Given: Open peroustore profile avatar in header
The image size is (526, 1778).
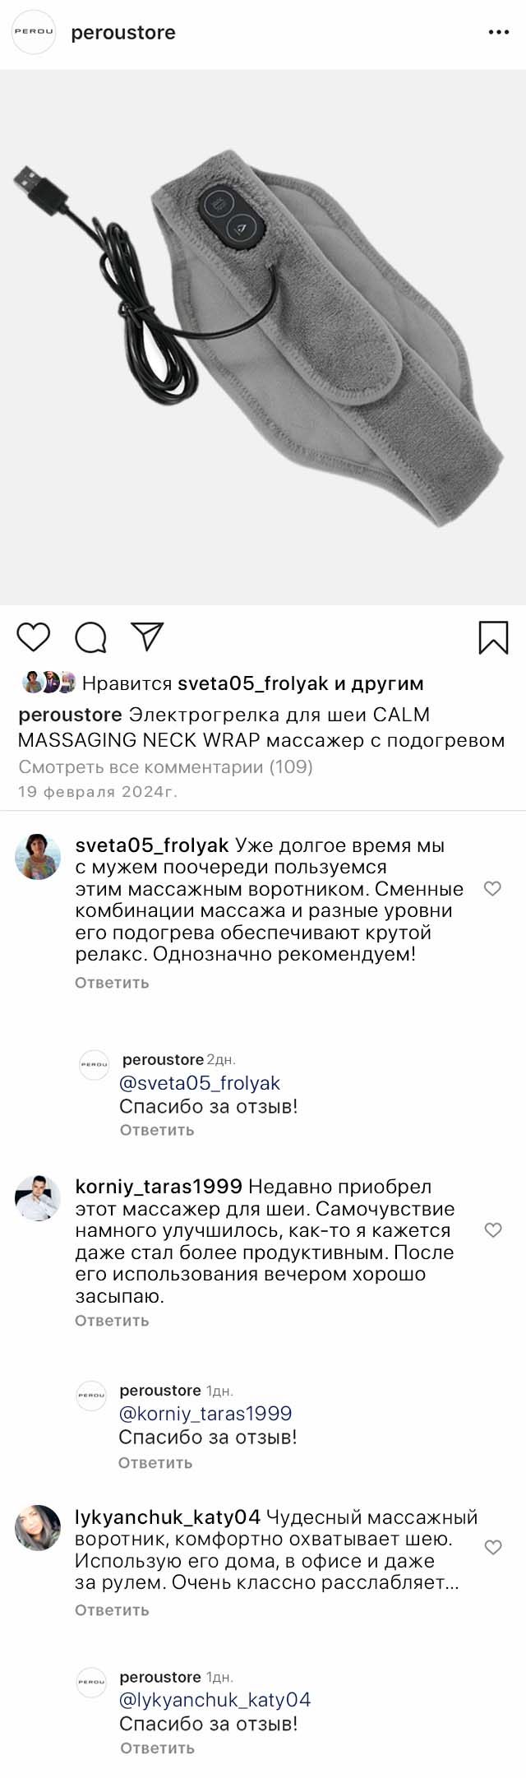Looking at the screenshot, I should 34,33.
